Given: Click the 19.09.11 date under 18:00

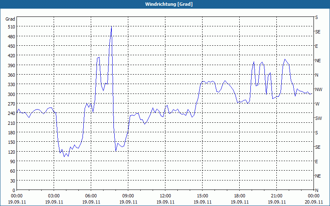Looking at the screenshot, I should pos(240,202).
